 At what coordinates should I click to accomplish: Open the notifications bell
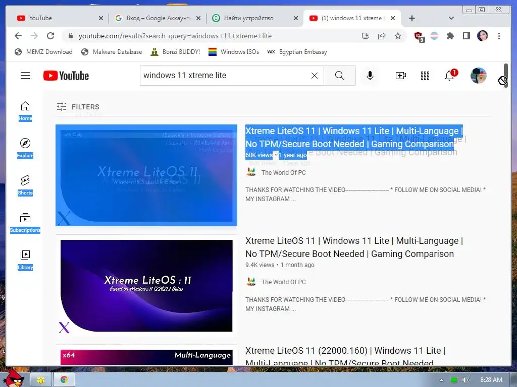pos(450,76)
